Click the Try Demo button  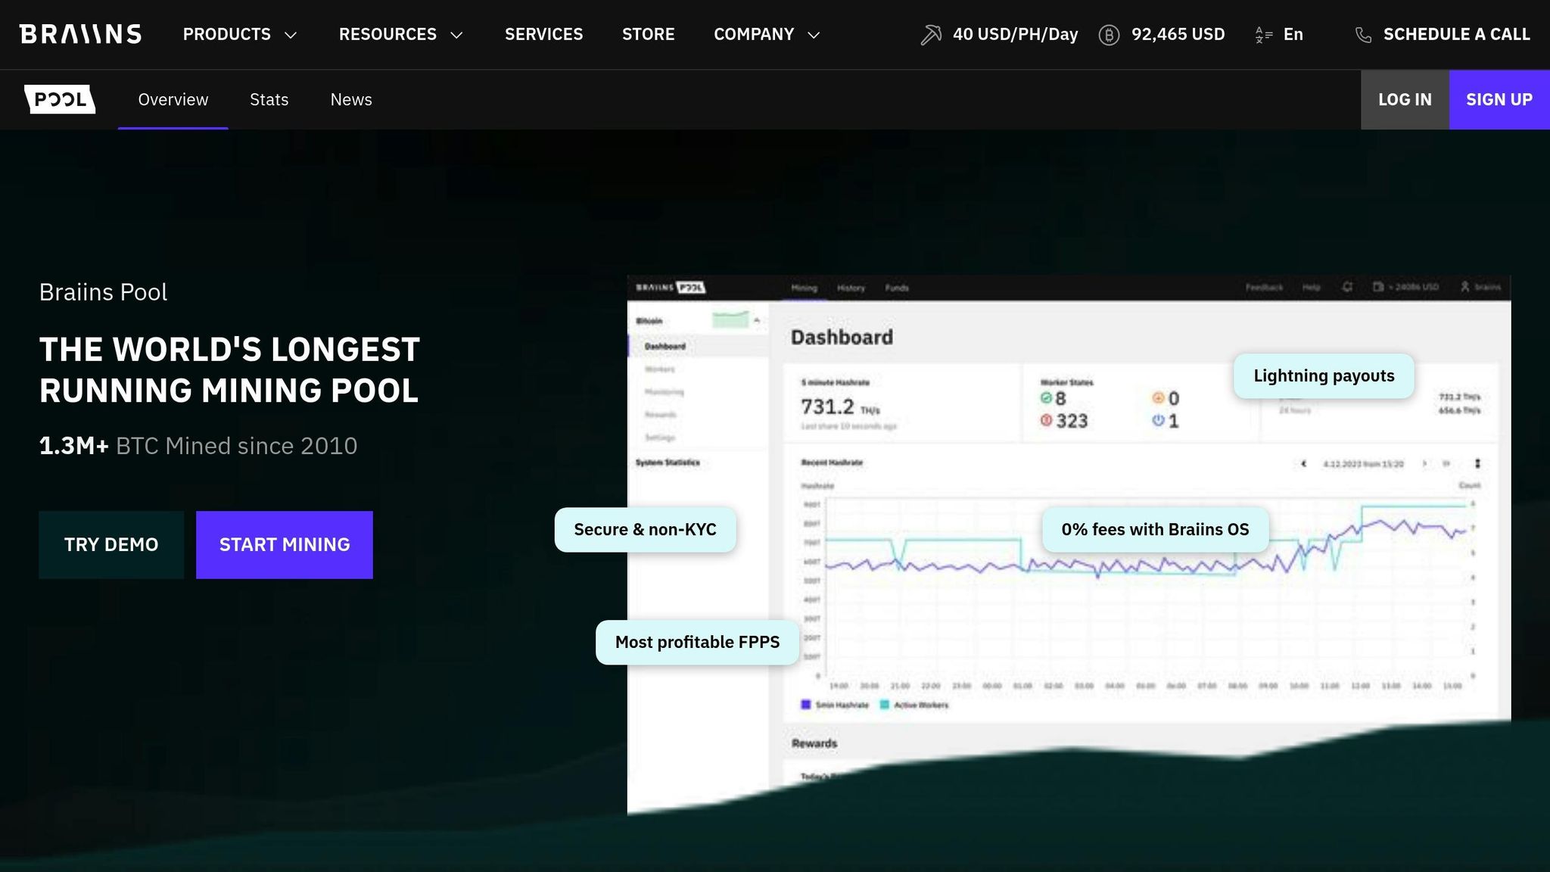coord(111,545)
